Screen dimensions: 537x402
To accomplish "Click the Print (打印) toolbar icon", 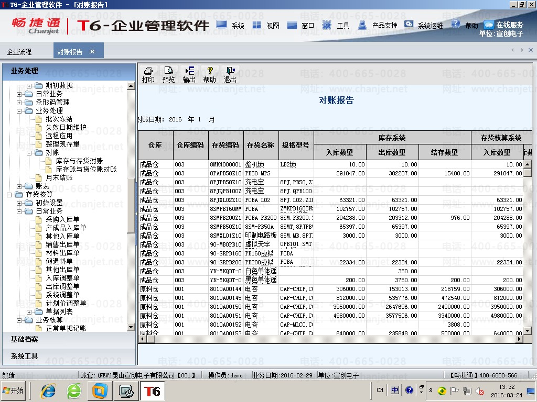I will point(148,74).
